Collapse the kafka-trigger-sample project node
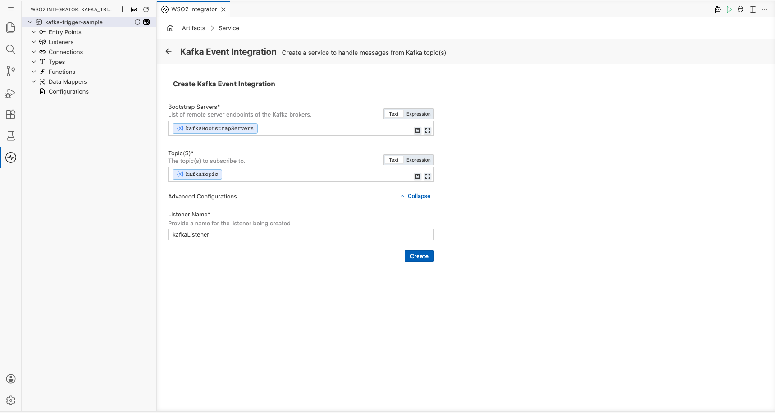775x413 pixels. 30,22
